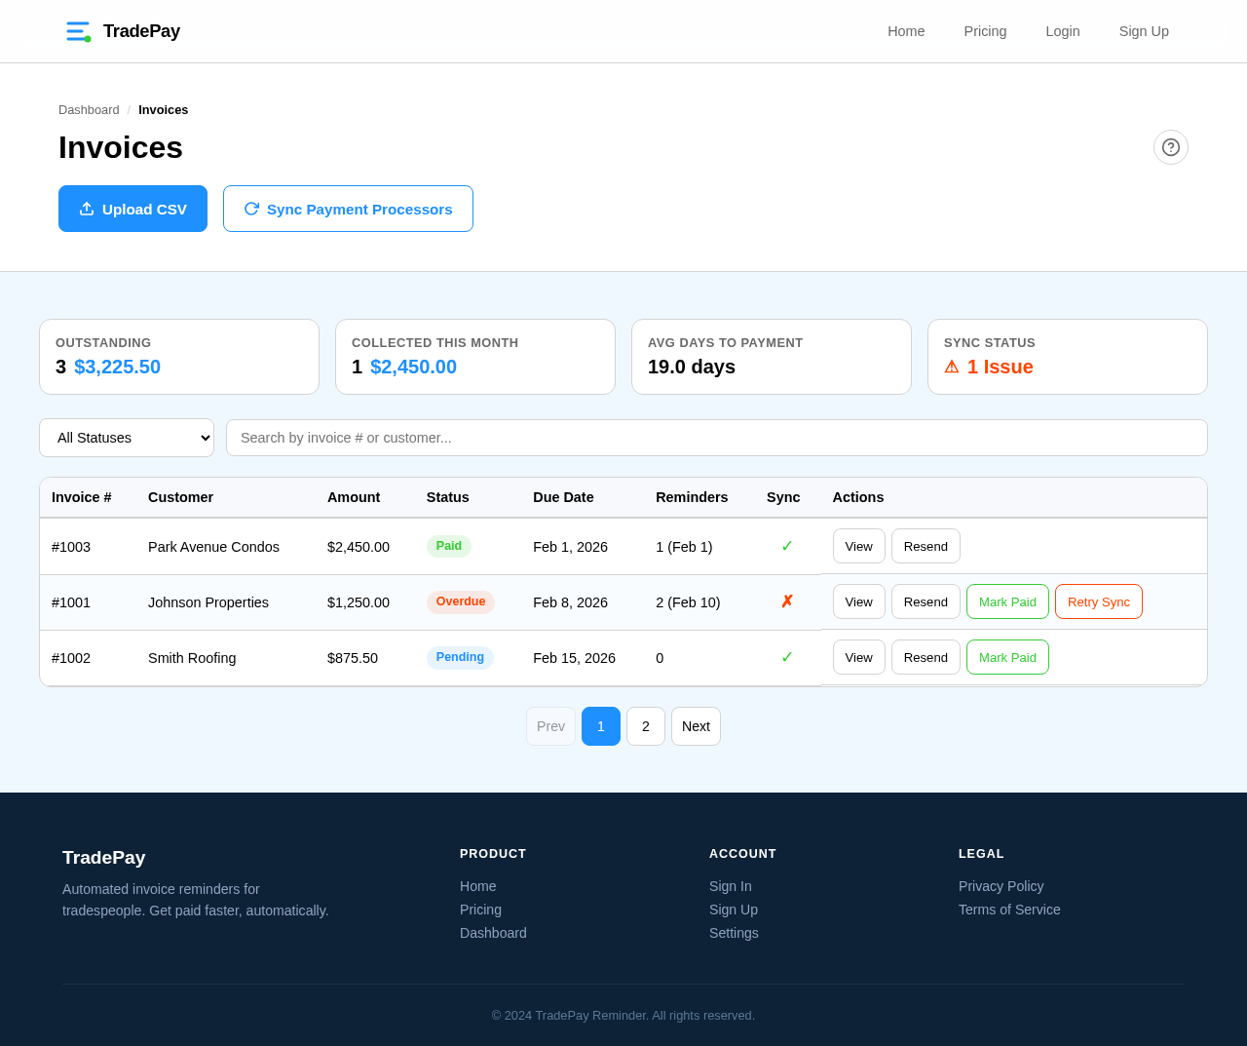Click the TradePay logo icon
The height and width of the screenshot is (1046, 1247).
coord(78,31)
